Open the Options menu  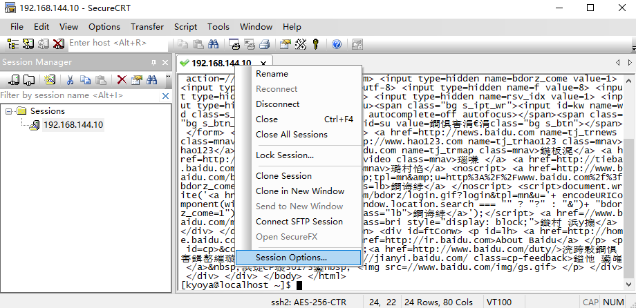(104, 27)
